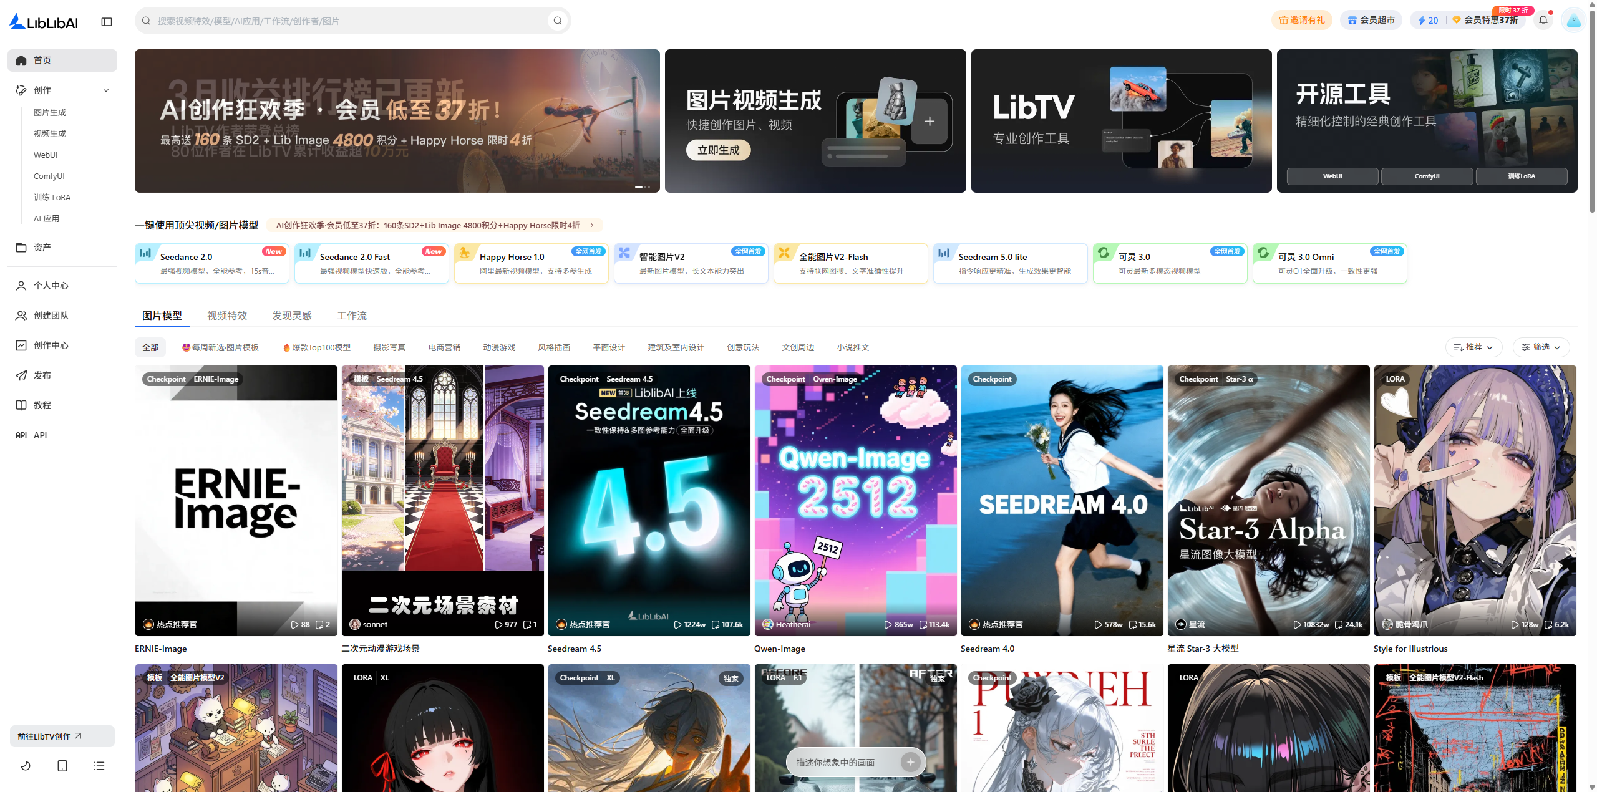
Task: Click the LibLibAI logo
Action: click(x=44, y=22)
